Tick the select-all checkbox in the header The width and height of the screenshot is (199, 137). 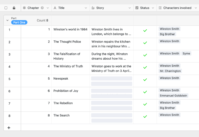pyautogui.click(x=6, y=8)
